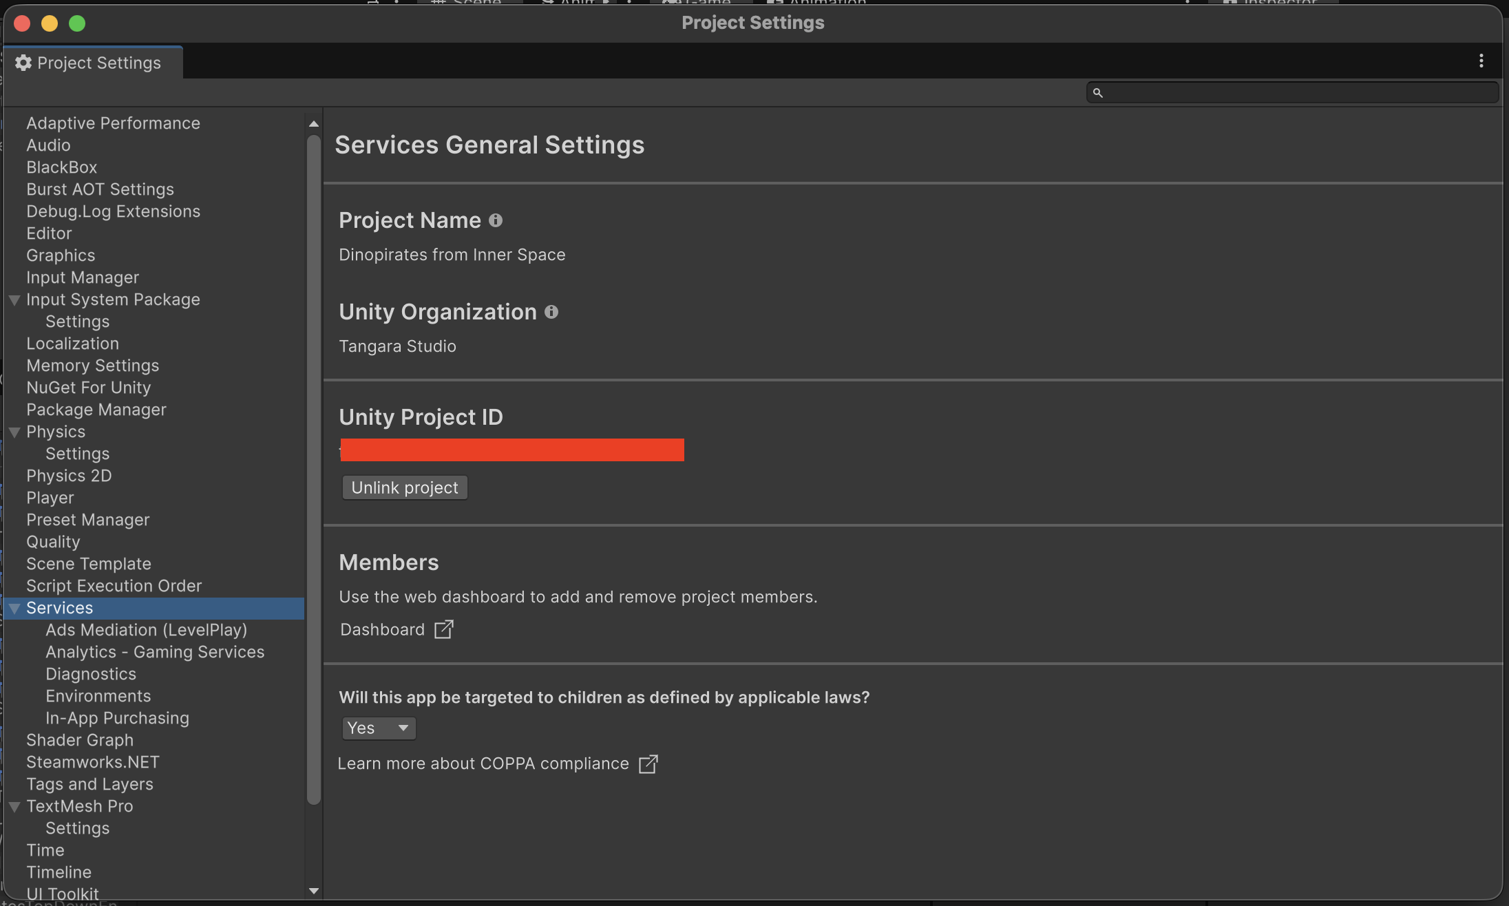Open Learn more about COPPA compliance link
The image size is (1509, 906).
coord(483,763)
